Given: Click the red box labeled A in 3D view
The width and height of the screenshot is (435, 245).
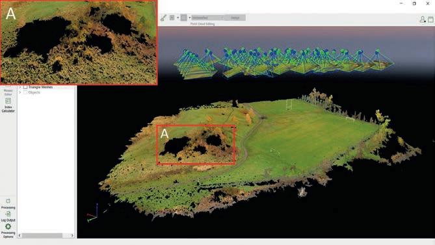Looking at the screenshot, I should pos(196,145).
